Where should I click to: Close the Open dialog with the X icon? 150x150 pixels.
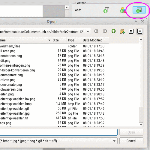click(142, 21)
